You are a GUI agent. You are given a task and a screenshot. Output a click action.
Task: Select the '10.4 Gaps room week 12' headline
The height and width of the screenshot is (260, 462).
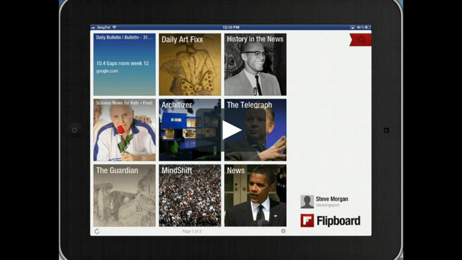pos(122,63)
